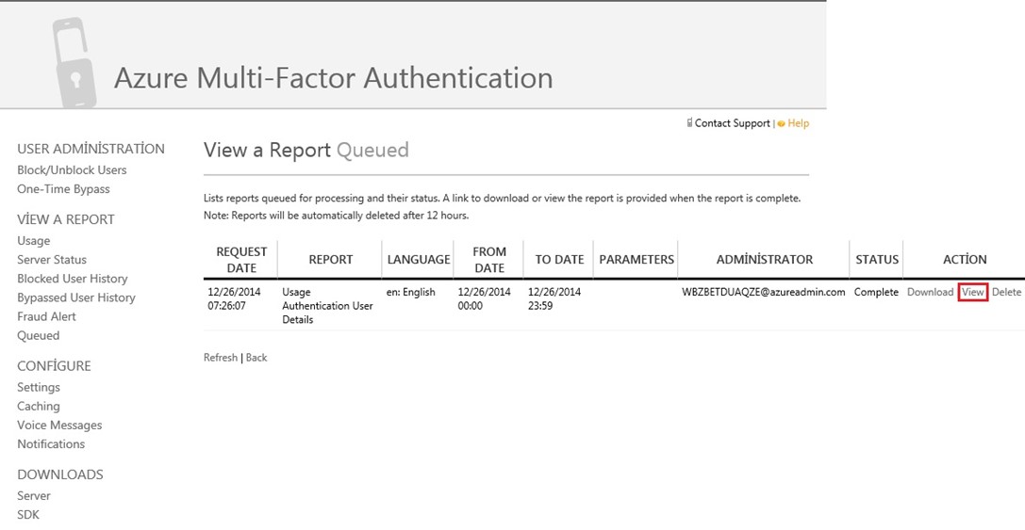This screenshot has width=1025, height=530.
Task: Open Server Status report
Action: (52, 259)
